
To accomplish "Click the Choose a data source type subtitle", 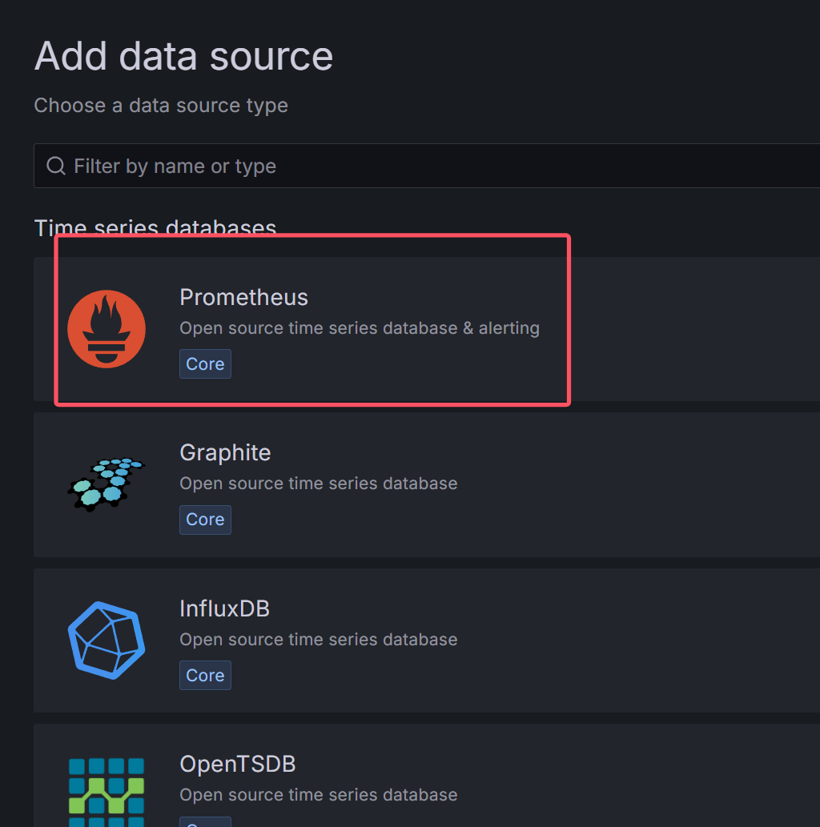I will click(x=161, y=106).
